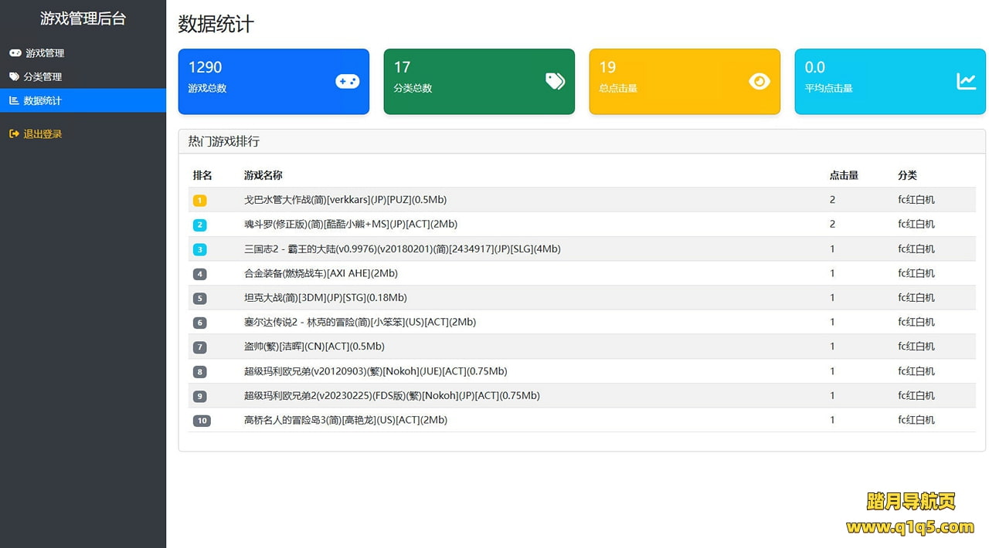Click the bar chart icon beside 数据统计
Viewport: 989px width, 548px height.
[x=14, y=100]
